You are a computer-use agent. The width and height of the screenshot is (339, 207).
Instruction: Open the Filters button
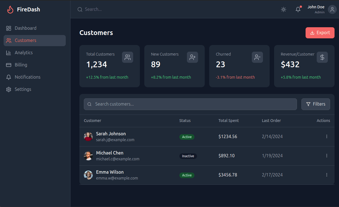tap(316, 104)
